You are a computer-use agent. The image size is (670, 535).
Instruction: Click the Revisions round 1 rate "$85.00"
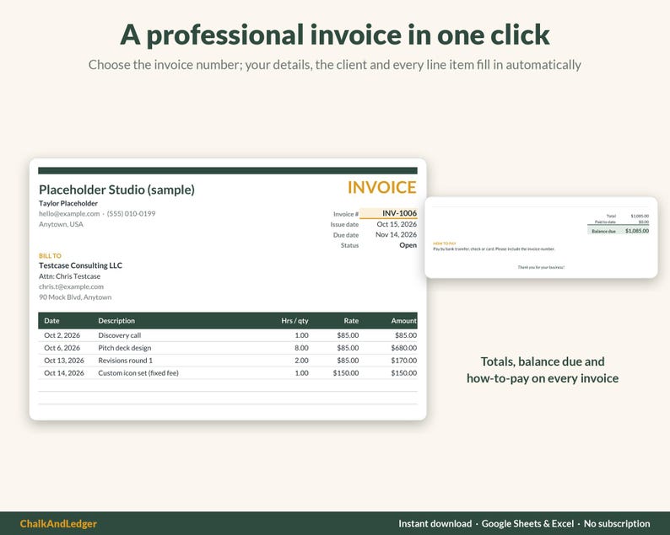(x=348, y=361)
